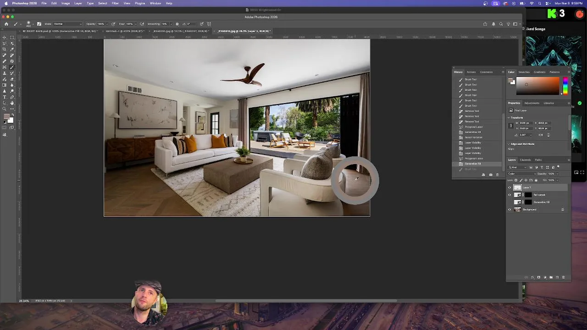Select the last Generative Fill history state
Viewport: 587px width, 330px height.
point(478,164)
